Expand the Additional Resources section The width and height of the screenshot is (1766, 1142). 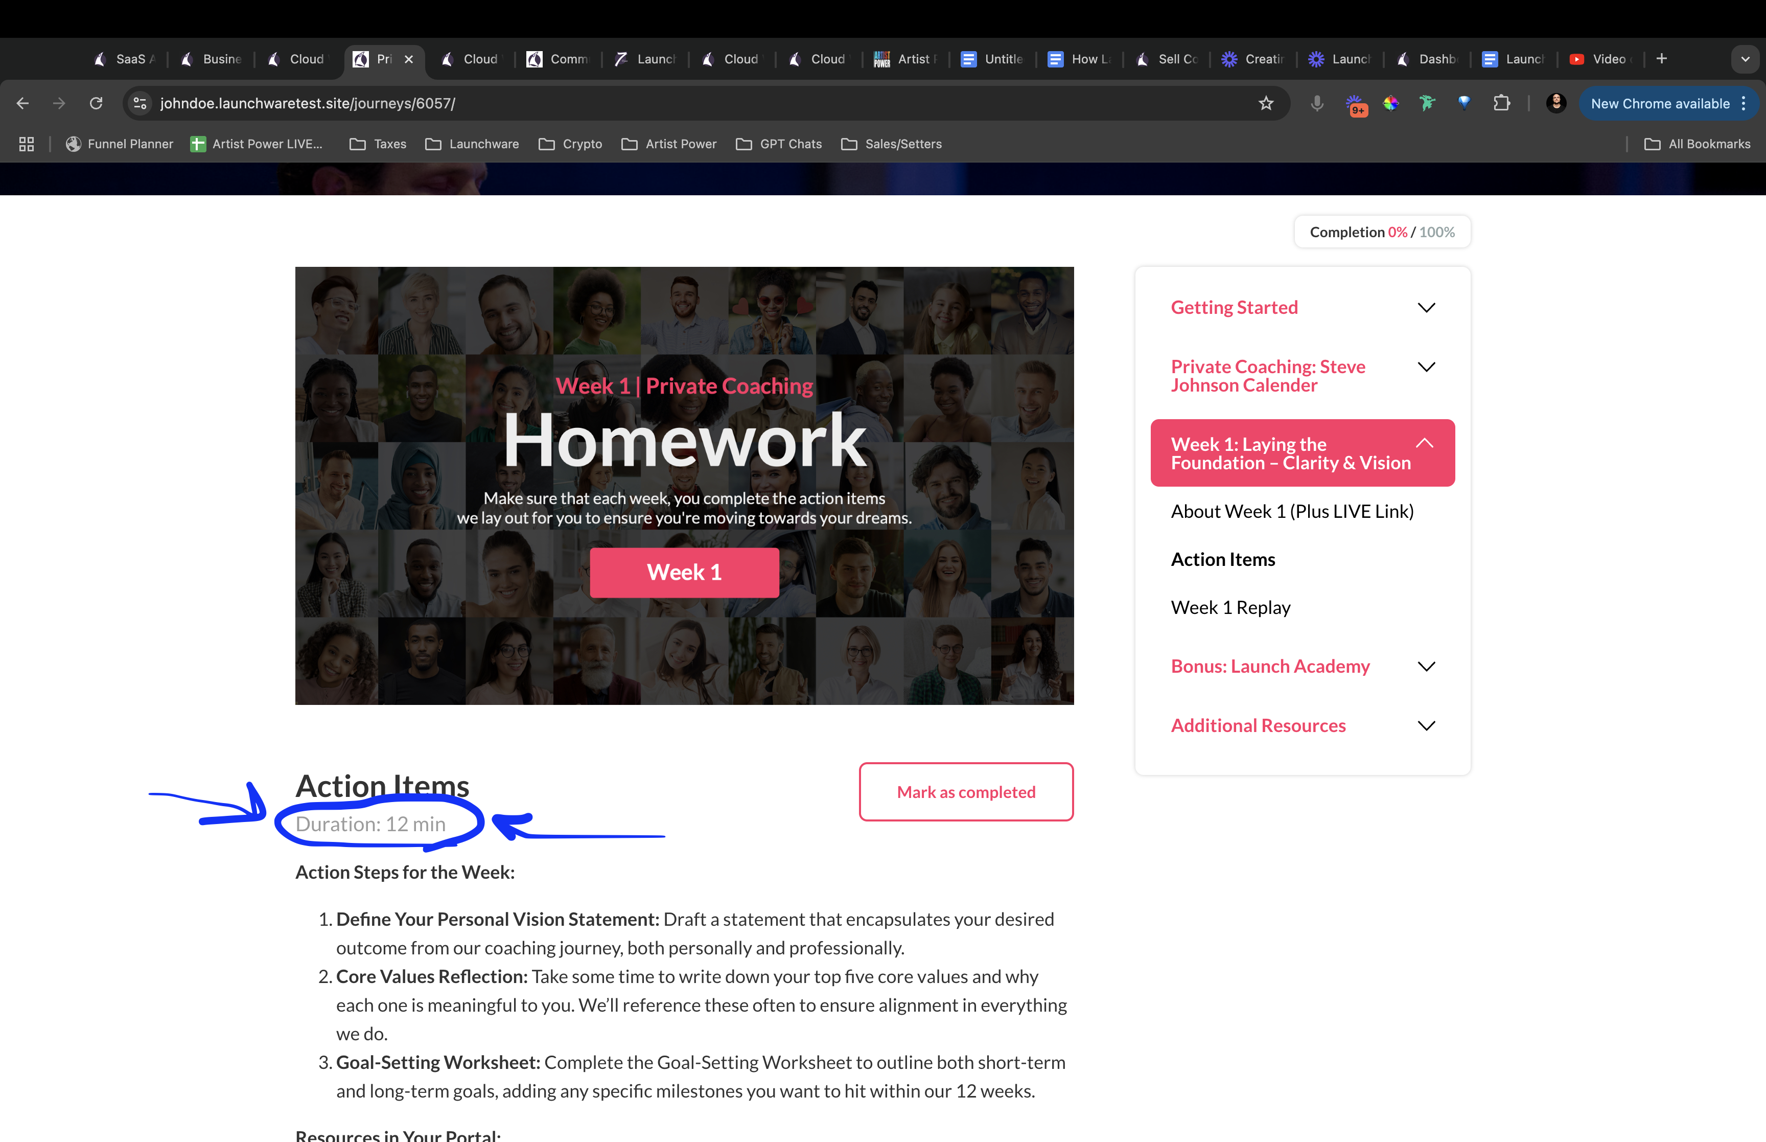point(1426,725)
